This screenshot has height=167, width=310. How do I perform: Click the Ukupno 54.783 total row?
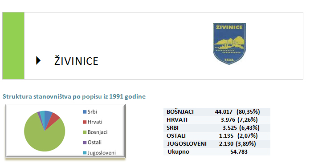[x=217, y=151]
